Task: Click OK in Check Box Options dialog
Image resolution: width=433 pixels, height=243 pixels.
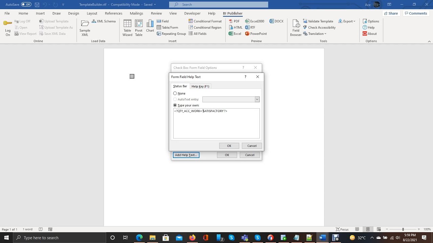Action: click(x=227, y=155)
